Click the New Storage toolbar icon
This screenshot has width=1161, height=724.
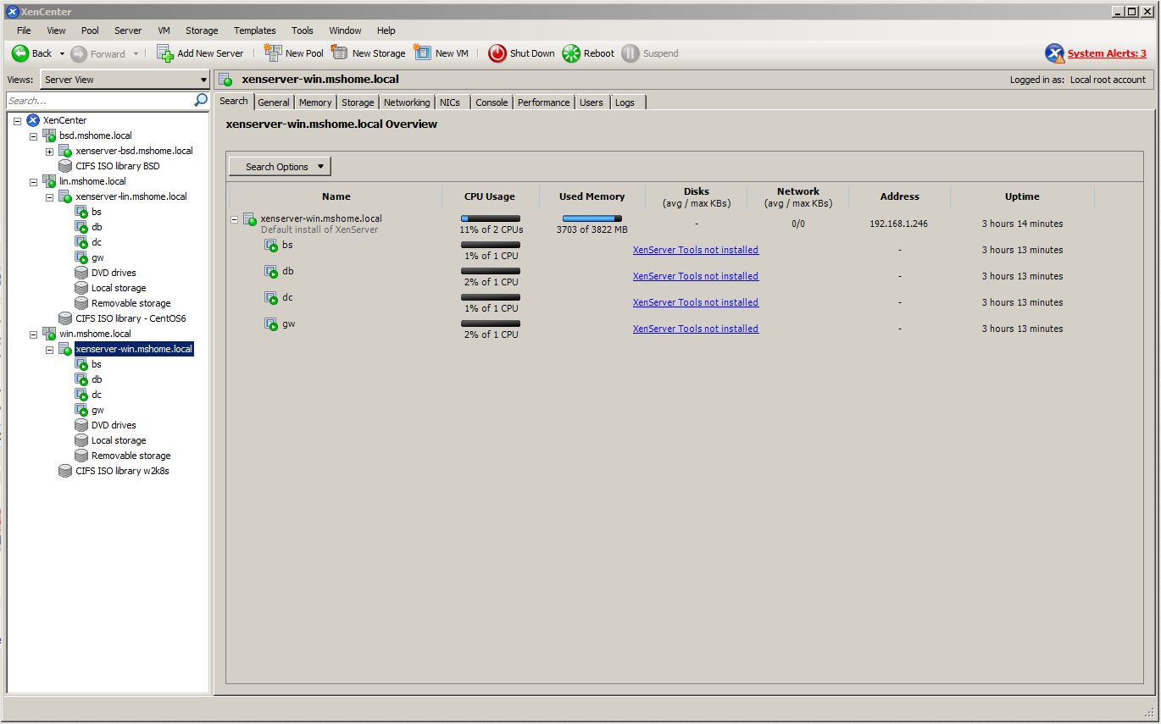(x=340, y=53)
